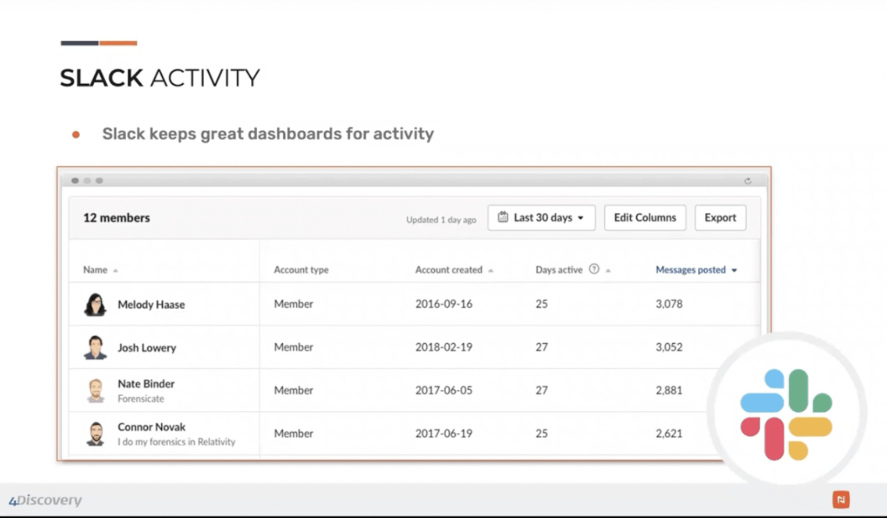Toggle the Account created sort order
The image size is (887, 518).
[x=491, y=271]
